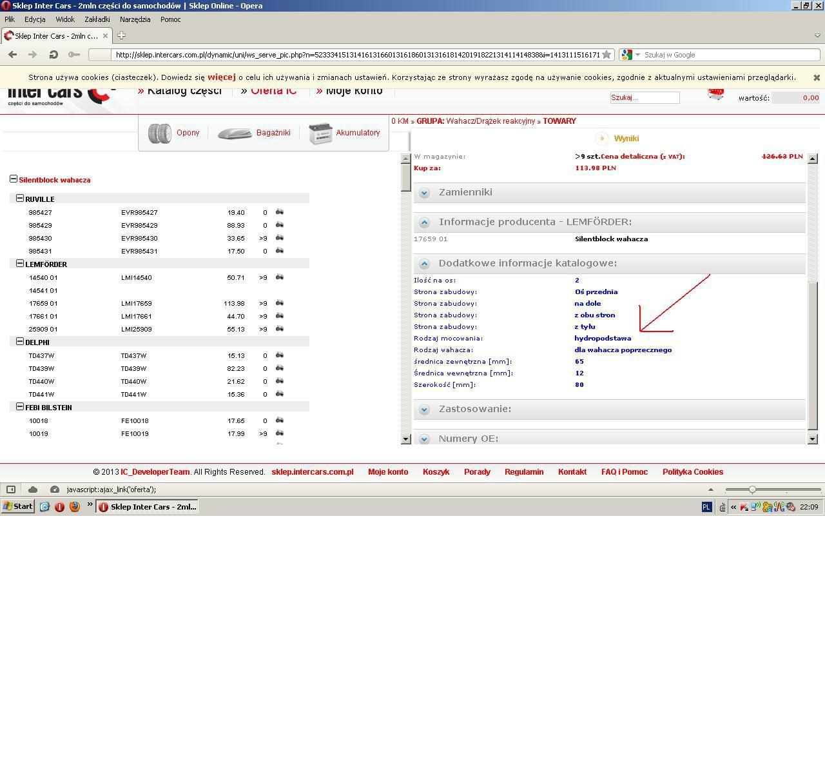Screen dimensions: 825x772
Task: Expand the Numery OE section
Action: click(424, 439)
